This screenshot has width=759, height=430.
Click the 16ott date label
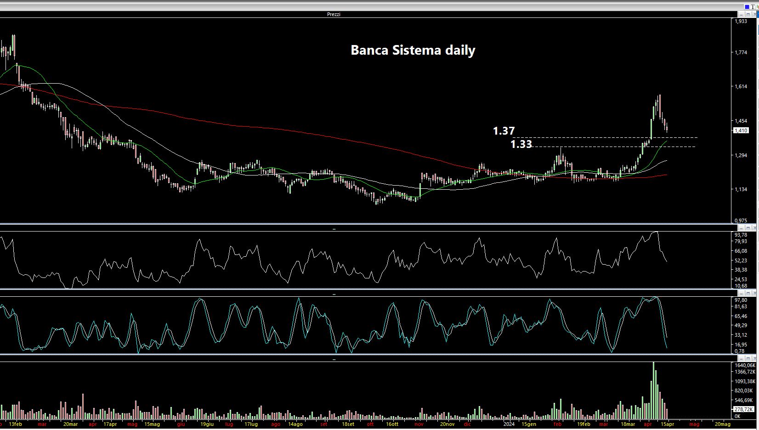click(x=392, y=424)
